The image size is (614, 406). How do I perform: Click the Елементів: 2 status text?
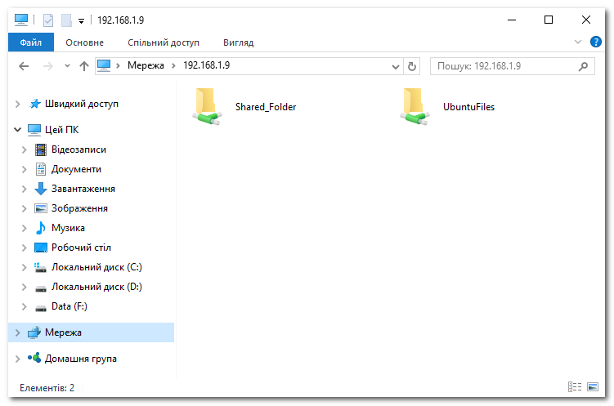47,387
